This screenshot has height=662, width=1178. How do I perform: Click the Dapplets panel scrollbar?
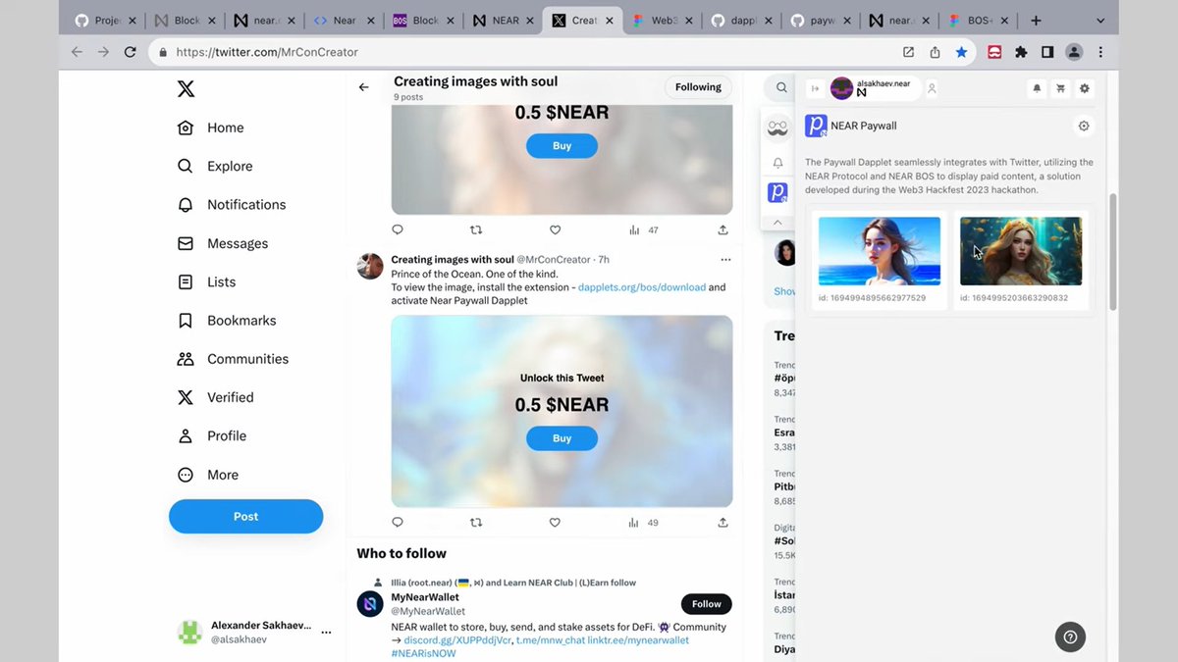tap(1112, 250)
